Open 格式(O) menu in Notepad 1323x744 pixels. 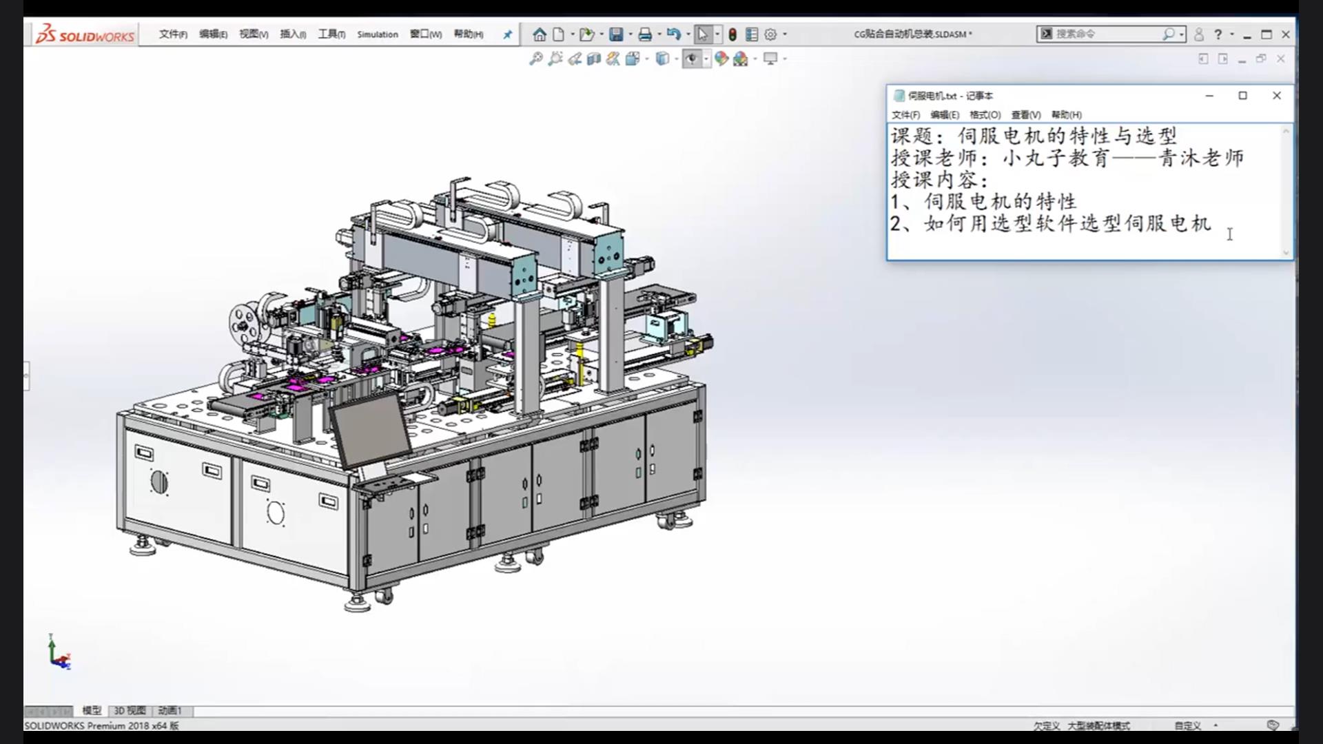pyautogui.click(x=985, y=115)
